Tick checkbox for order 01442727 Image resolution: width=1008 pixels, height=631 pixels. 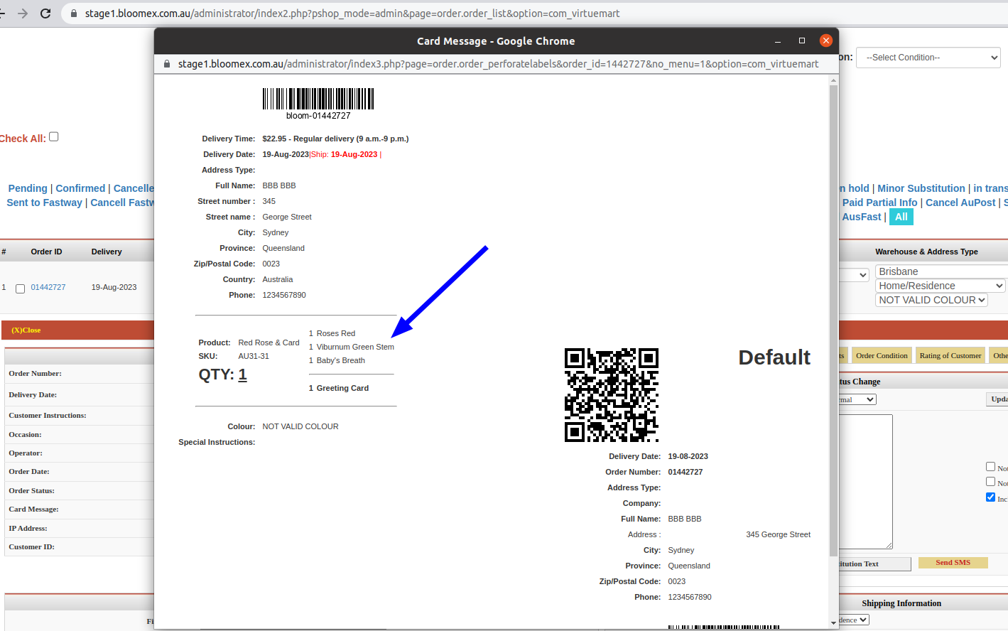[21, 288]
